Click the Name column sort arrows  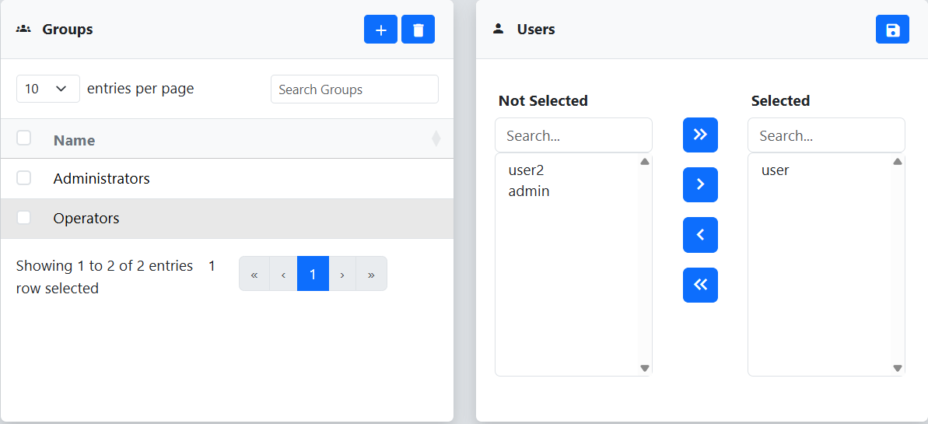(436, 139)
